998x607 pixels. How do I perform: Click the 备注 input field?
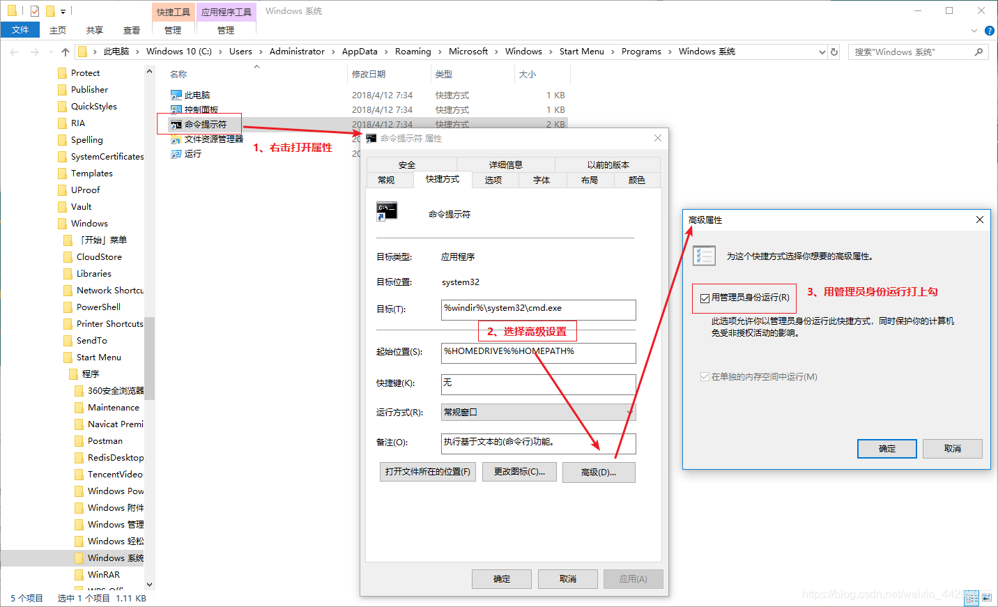(539, 443)
